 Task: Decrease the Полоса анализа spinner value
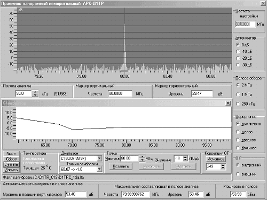click(35, 95)
